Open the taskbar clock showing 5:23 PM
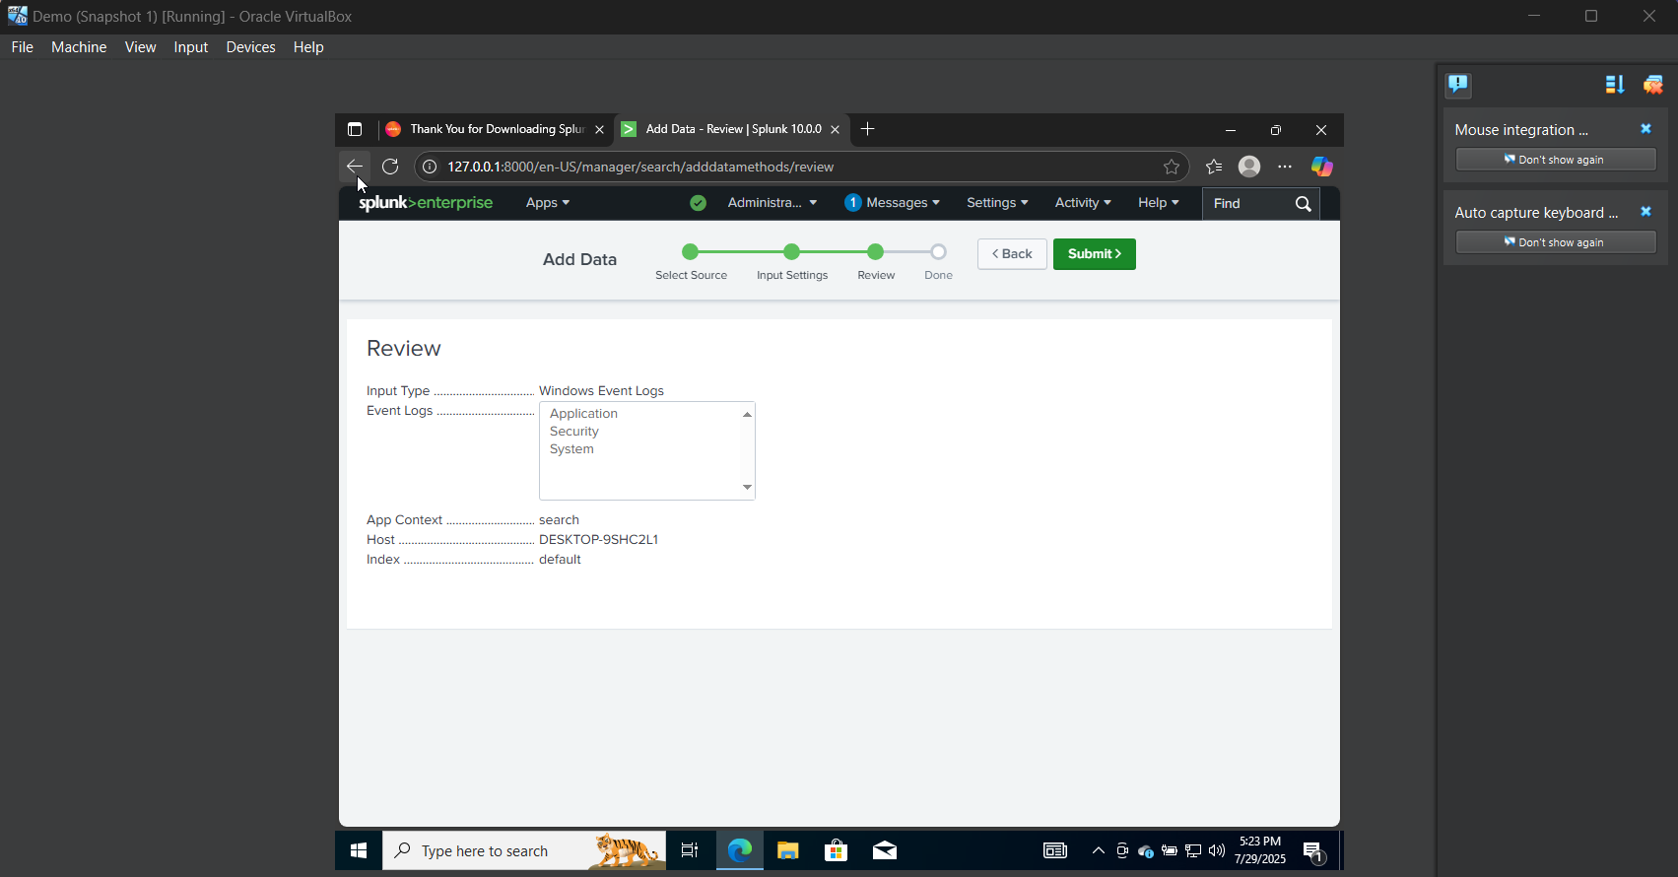 coord(1260,850)
